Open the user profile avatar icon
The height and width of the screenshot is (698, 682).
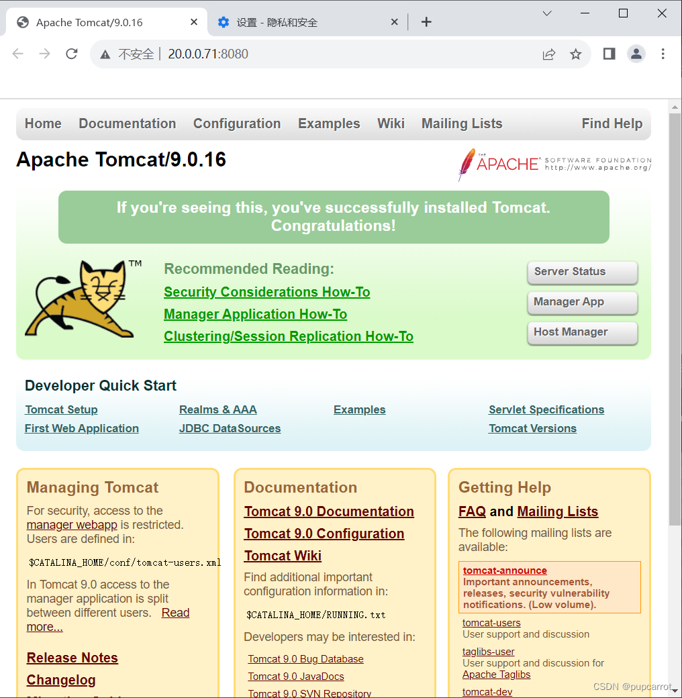[x=636, y=54]
